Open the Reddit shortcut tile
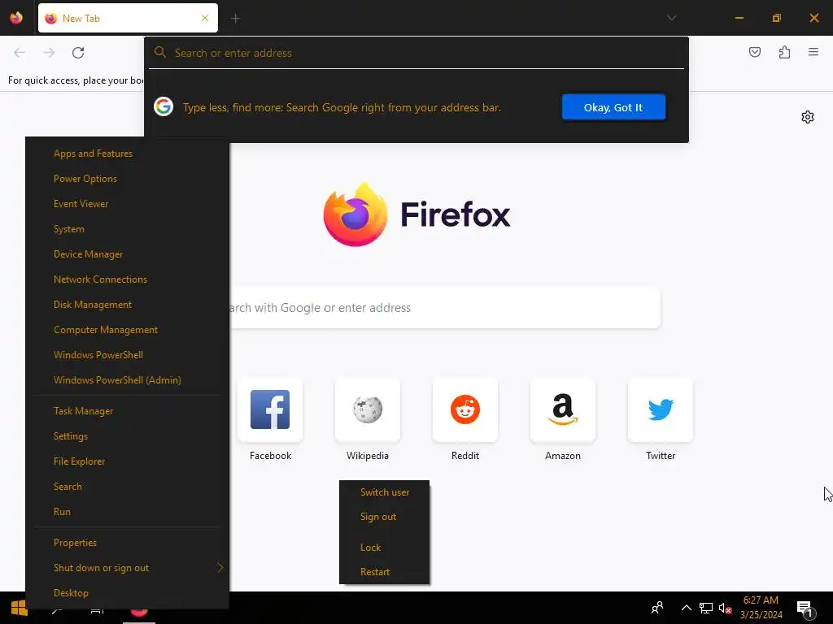 (x=465, y=409)
